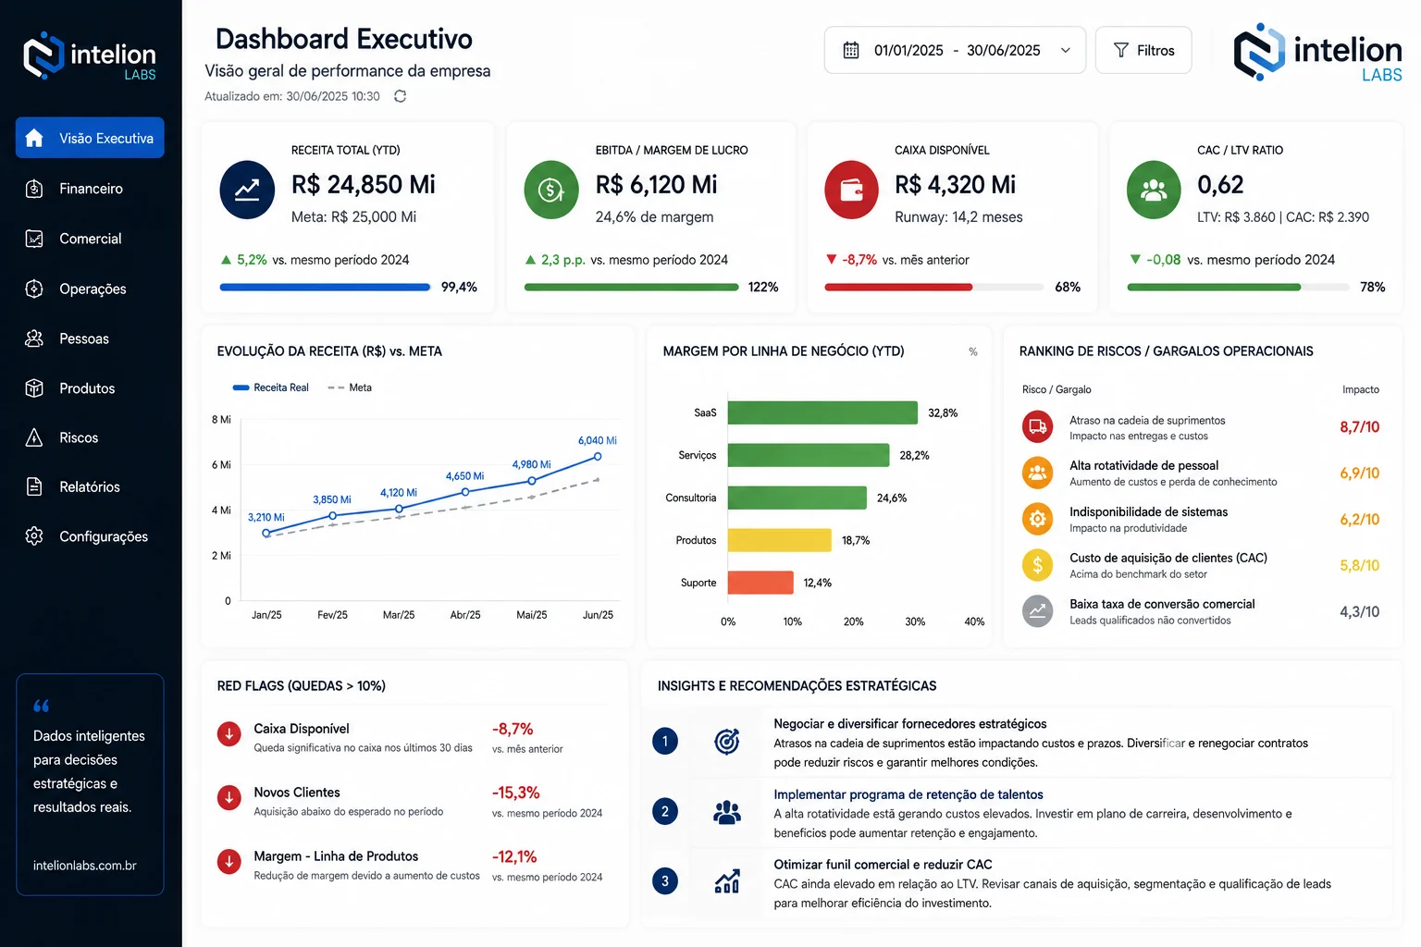Go to Financeiro in sidebar
Viewport: 1421px width, 947px height.
pyautogui.click(x=90, y=189)
